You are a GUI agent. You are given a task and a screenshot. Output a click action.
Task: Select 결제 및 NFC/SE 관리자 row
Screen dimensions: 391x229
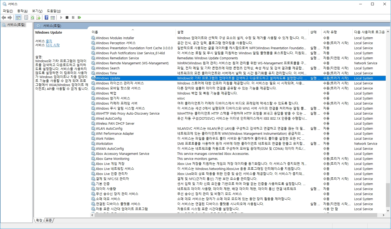click(238, 179)
